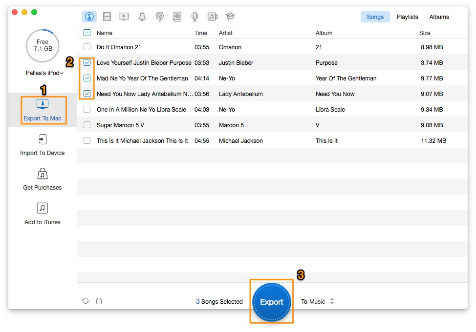
Task: Sort by the Artist column header
Action: [x=226, y=33]
